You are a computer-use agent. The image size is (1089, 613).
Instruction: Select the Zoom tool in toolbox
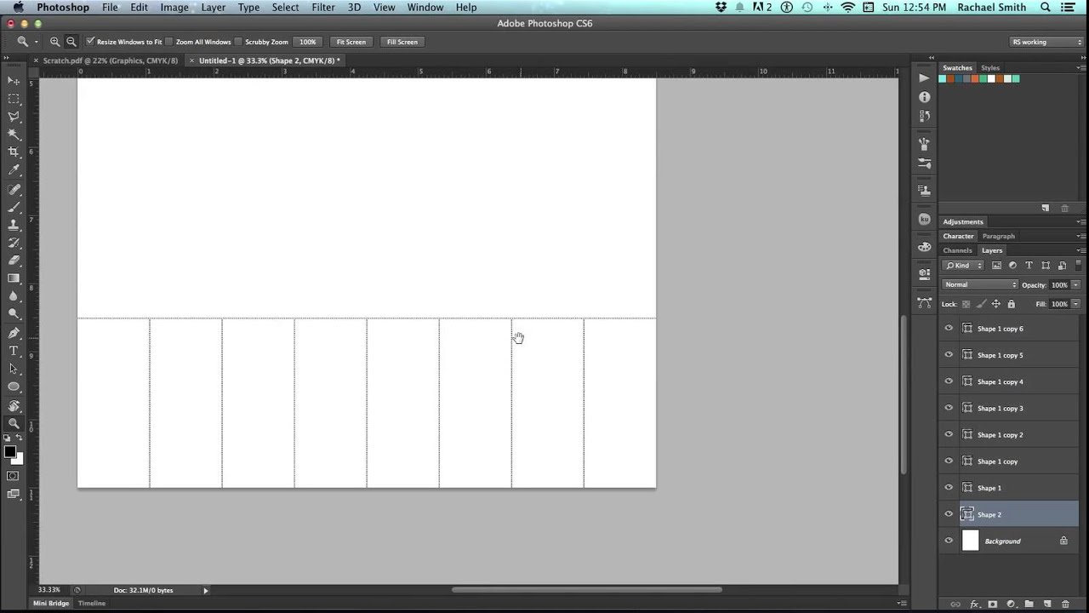point(14,423)
